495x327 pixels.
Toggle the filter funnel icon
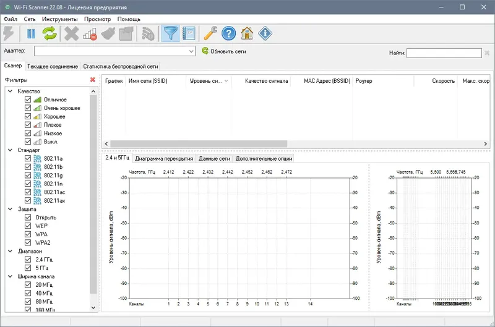click(171, 33)
